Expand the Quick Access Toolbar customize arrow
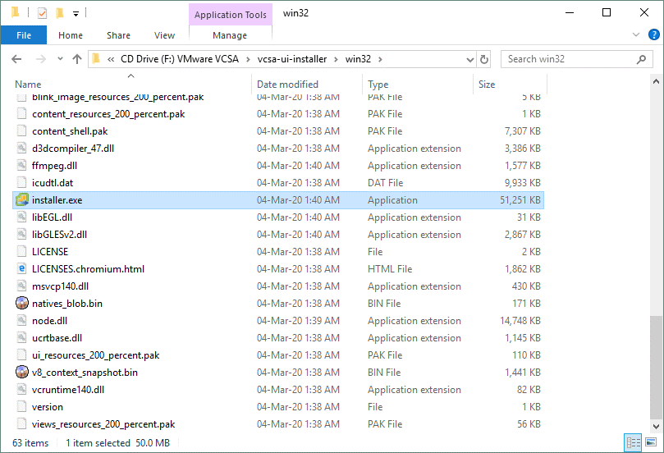The height and width of the screenshot is (453, 664). 76,13
